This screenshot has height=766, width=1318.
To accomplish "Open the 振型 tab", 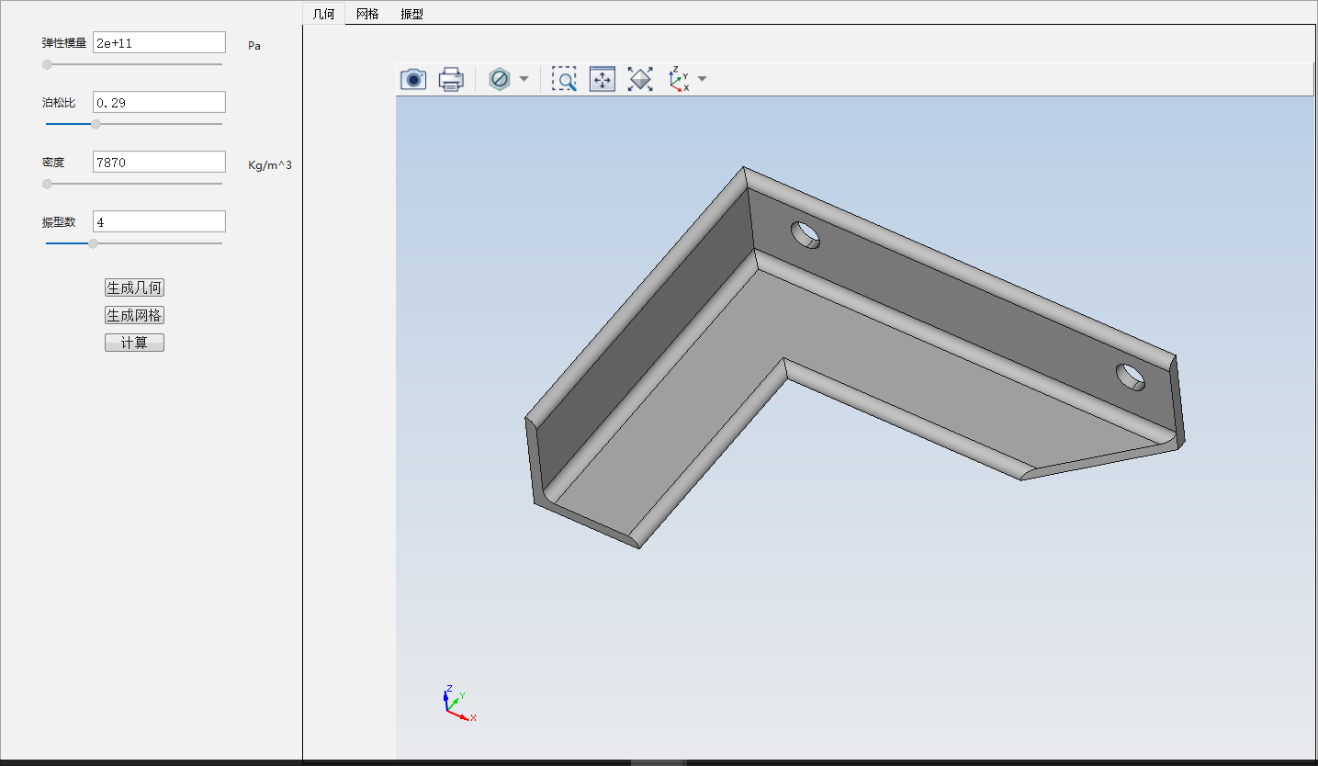I will point(411,14).
